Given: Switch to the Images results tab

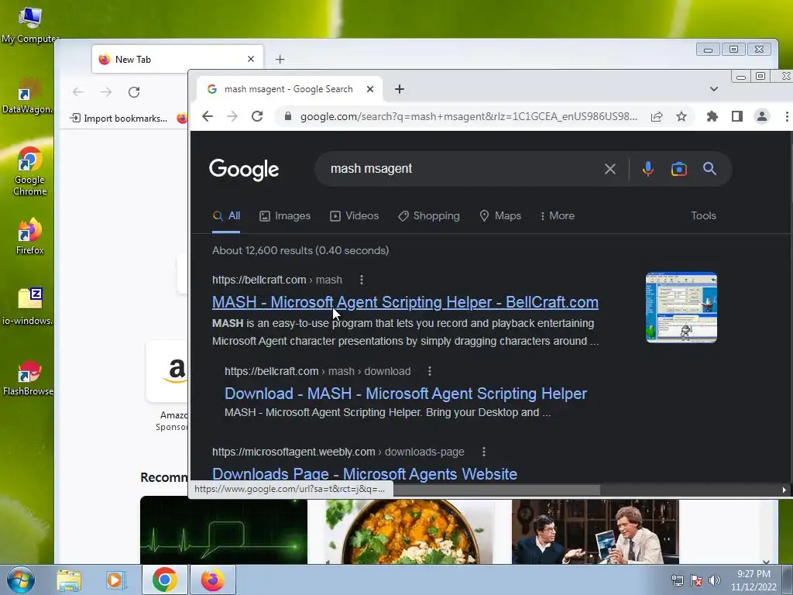Looking at the screenshot, I should pos(285,215).
